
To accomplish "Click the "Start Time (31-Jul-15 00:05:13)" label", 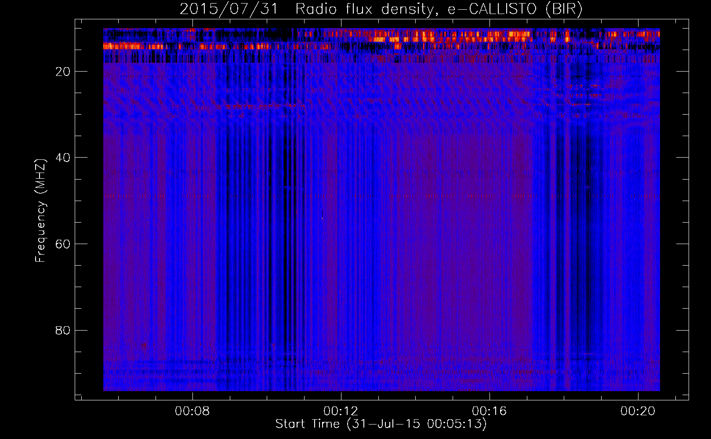I will (x=381, y=424).
